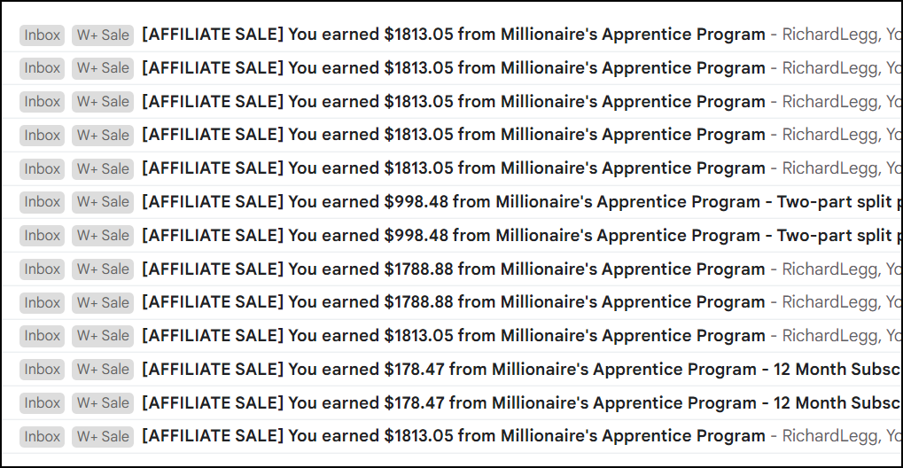Open the first $1788.88 affiliate sale email

click(453, 269)
